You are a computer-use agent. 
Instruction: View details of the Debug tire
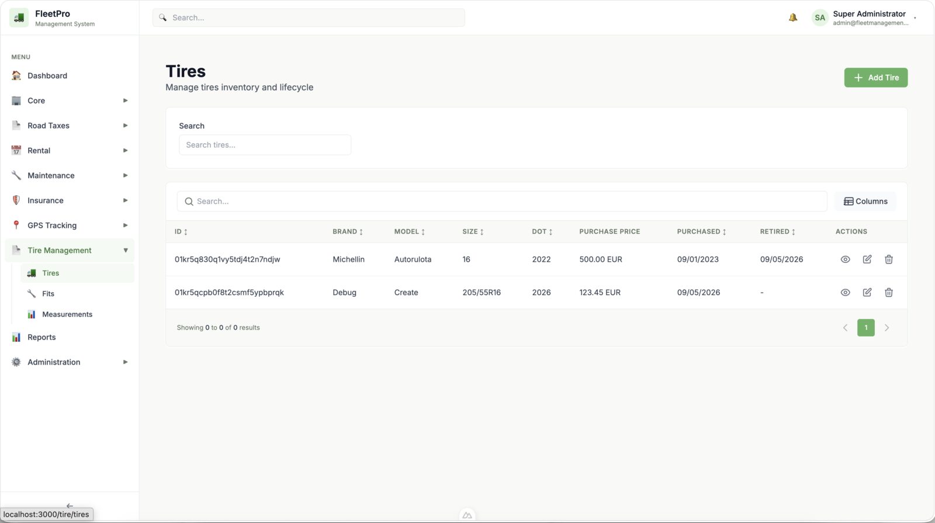(845, 293)
